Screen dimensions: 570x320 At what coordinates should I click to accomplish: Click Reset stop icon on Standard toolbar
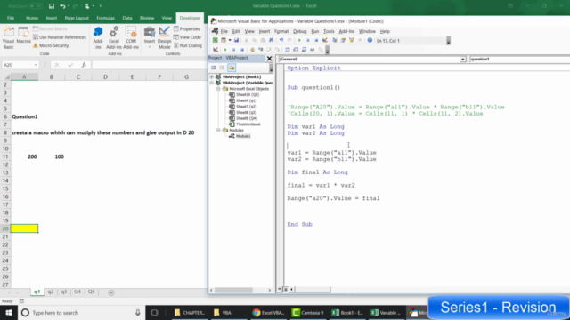(316, 40)
